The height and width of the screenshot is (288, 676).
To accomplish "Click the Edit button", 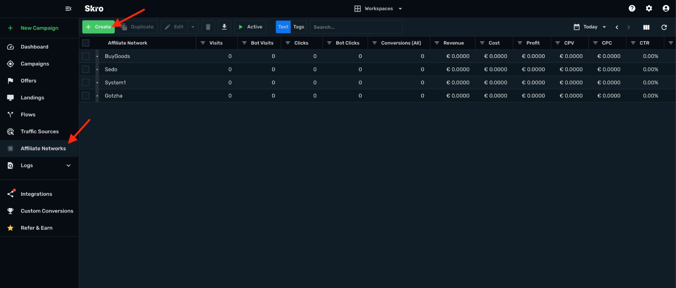I will coord(174,27).
